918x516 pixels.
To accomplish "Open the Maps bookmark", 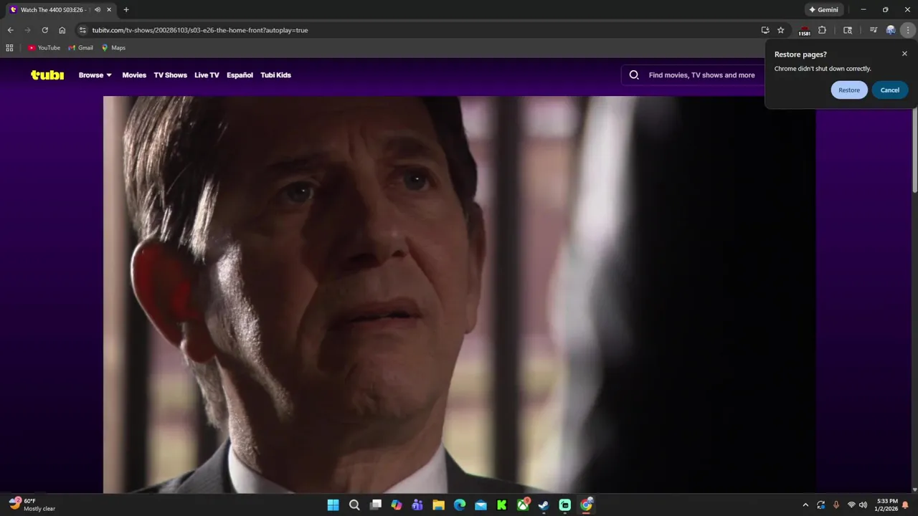I will coord(113,47).
